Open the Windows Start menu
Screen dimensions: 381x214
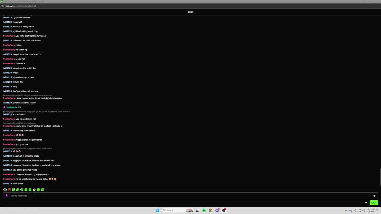[x=157, y=210]
